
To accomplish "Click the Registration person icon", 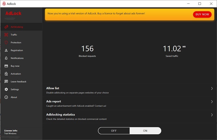I will [x=6, y=50].
